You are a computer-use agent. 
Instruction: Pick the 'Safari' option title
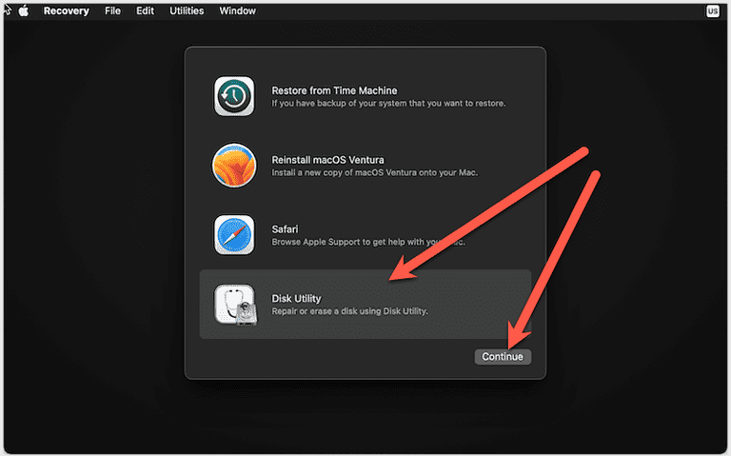(286, 229)
